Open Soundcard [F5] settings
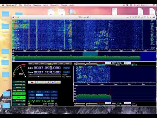The width and height of the screenshot is (157, 118). [19, 82]
